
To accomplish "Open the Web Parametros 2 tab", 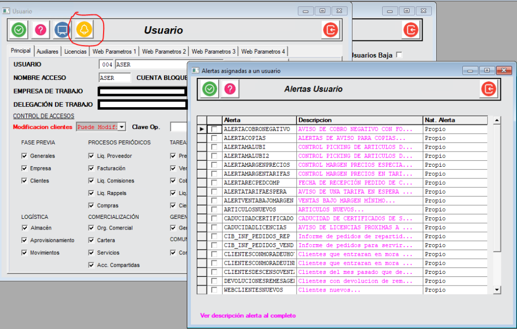I will [x=164, y=52].
